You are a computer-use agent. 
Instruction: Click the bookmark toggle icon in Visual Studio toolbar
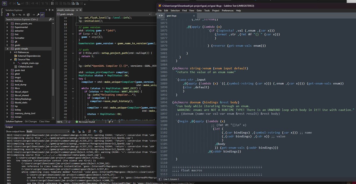tap(52, 4)
